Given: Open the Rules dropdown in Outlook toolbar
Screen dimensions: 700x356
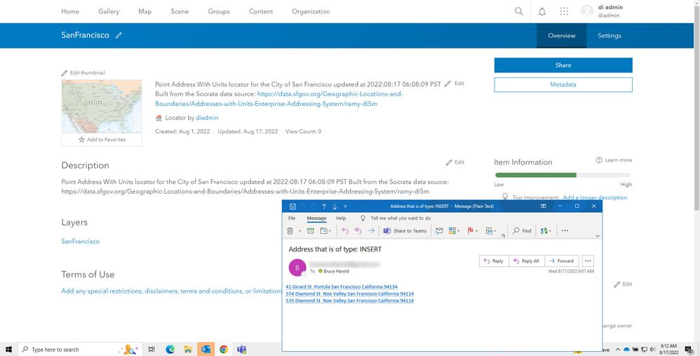Looking at the screenshot, I should 490,231.
